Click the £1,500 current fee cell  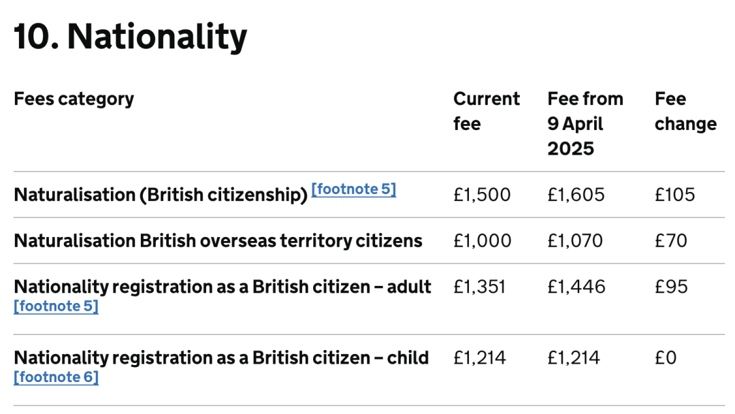(482, 195)
